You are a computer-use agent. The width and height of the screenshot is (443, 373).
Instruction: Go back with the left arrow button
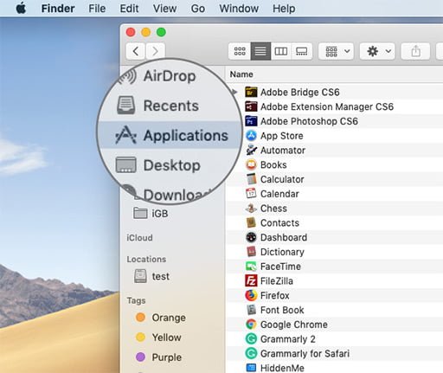(136, 51)
